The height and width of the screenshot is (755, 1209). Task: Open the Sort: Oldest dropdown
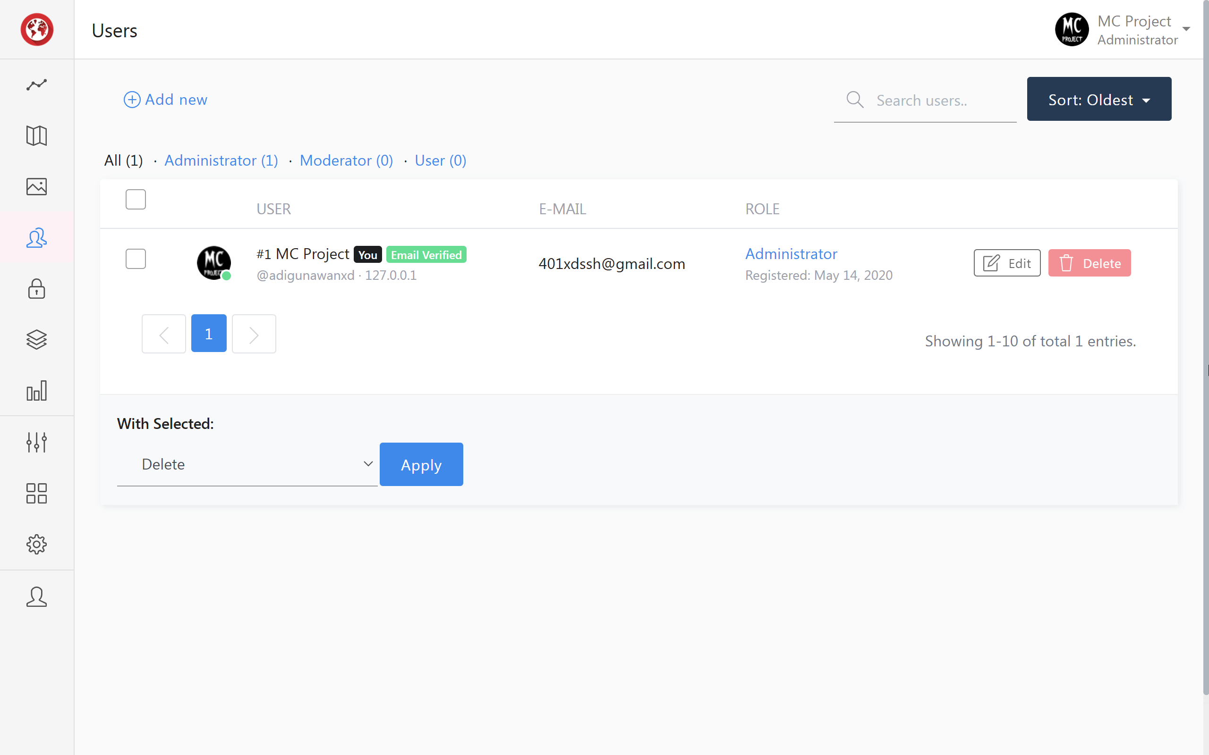click(1098, 99)
